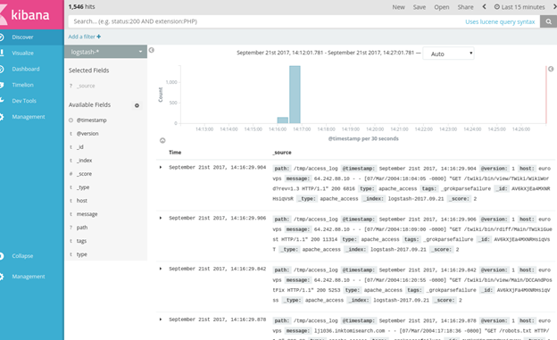Image resolution: width=557 pixels, height=340 pixels.
Task: Select the _id field
Action: click(x=80, y=147)
